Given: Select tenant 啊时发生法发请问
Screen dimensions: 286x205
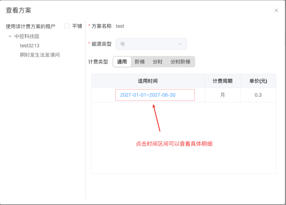Looking at the screenshot, I should click(x=40, y=55).
